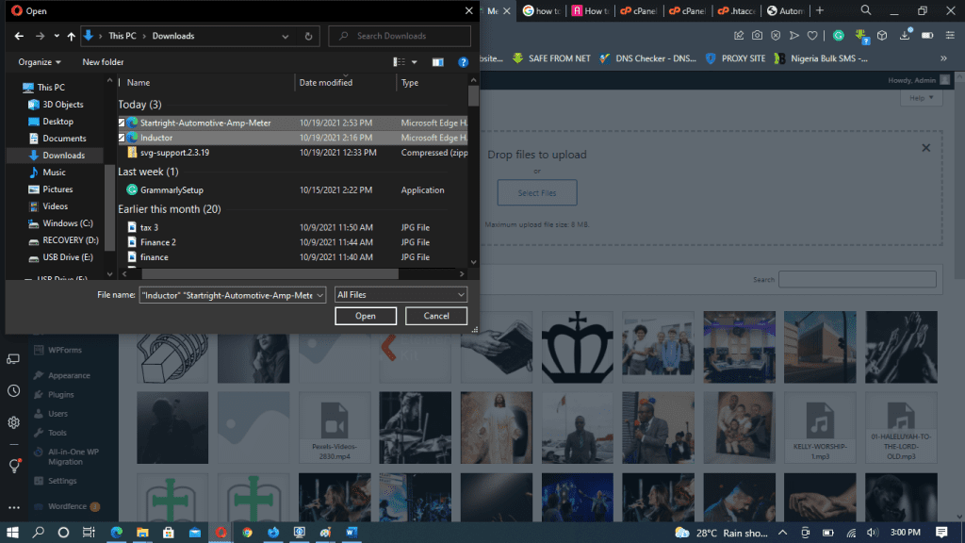The image size is (965, 543).
Task: Go up one folder level
Action: pos(72,37)
